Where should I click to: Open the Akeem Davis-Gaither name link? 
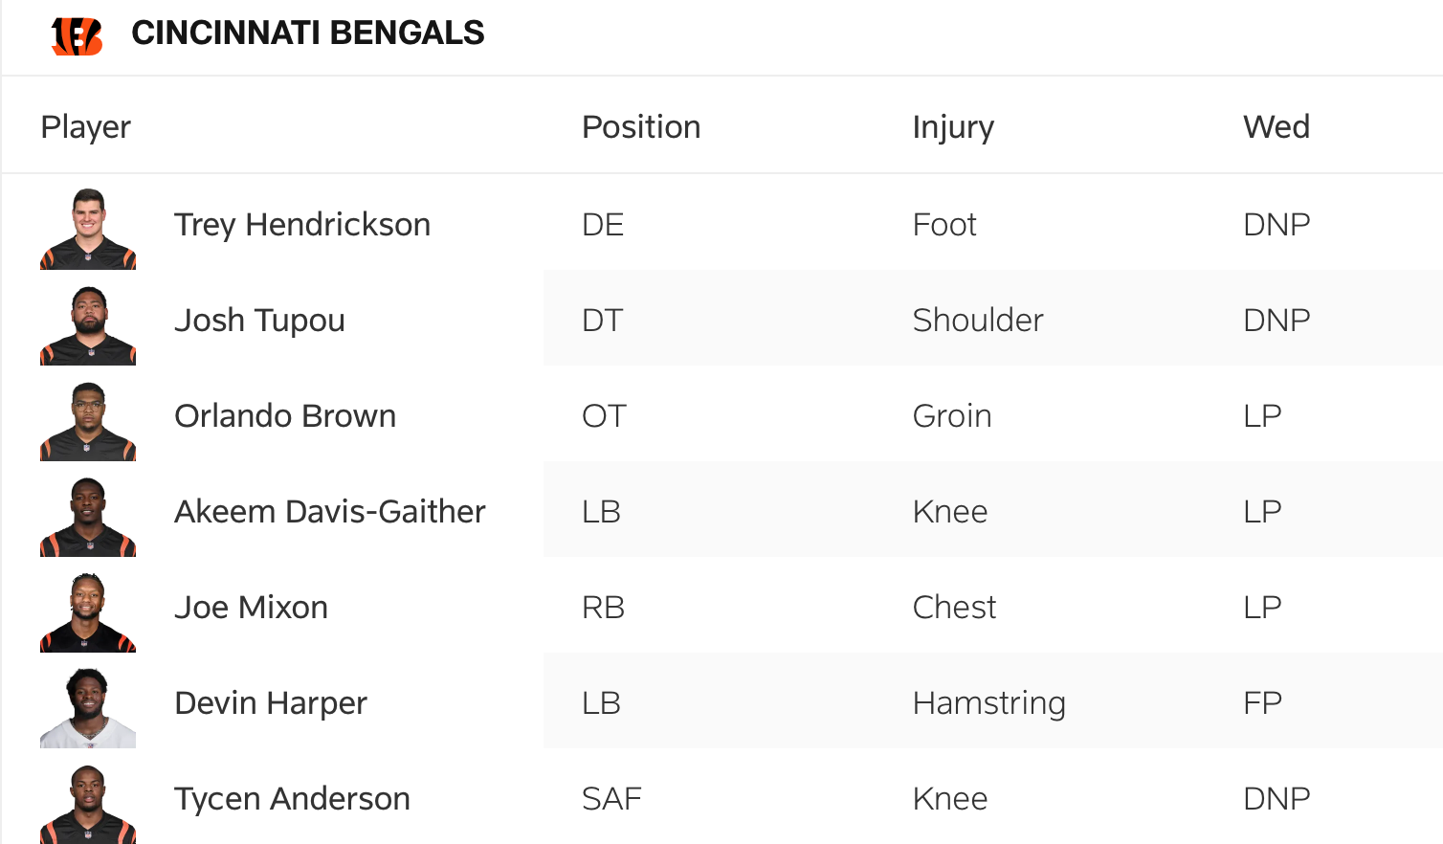[x=330, y=512]
